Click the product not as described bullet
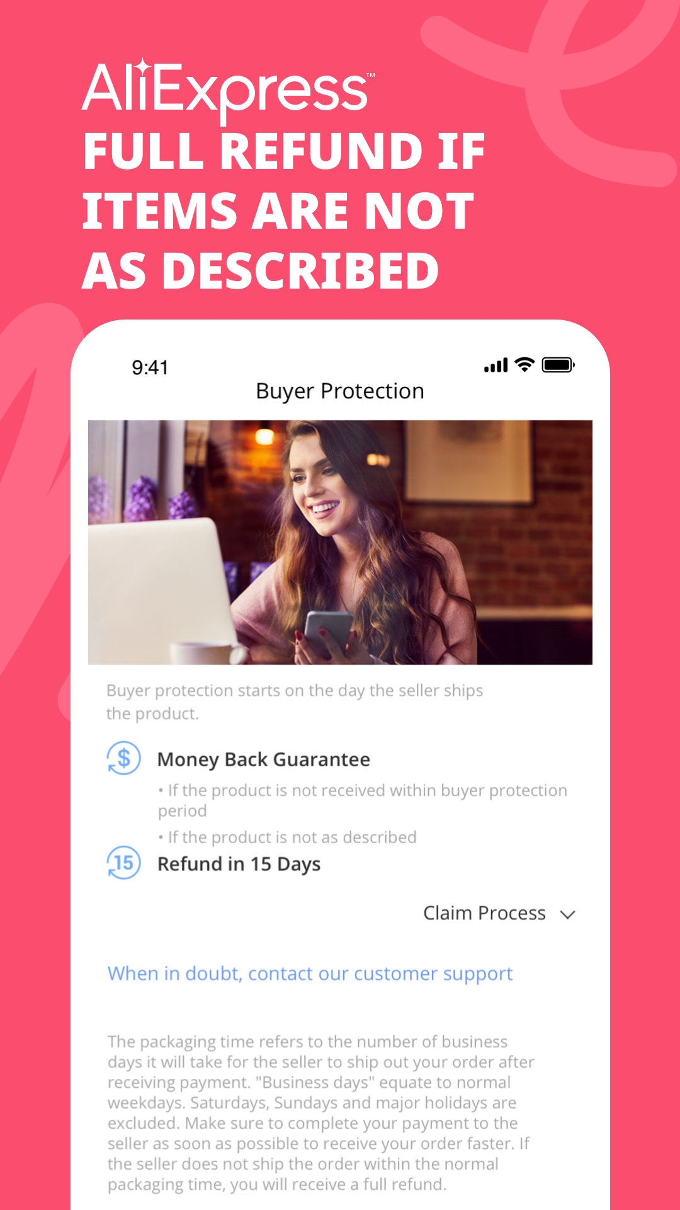The width and height of the screenshot is (680, 1210). (x=287, y=838)
